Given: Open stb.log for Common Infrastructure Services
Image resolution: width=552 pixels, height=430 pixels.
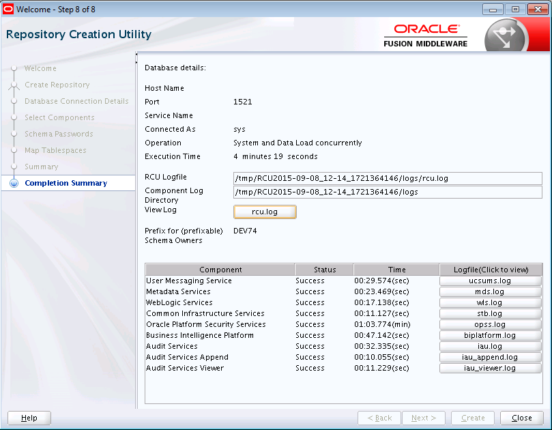Looking at the screenshot, I should (x=490, y=313).
